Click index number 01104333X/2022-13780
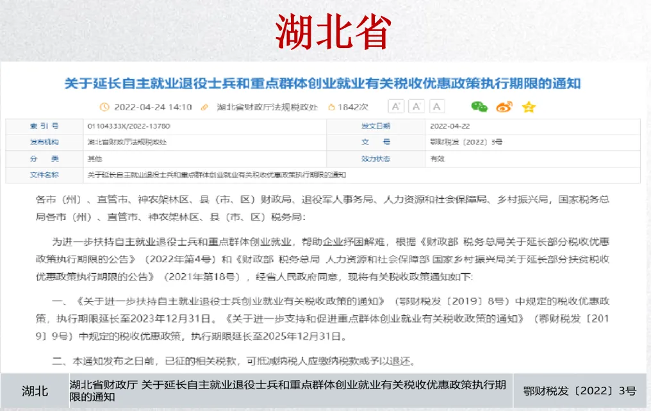The image size is (651, 411). (129, 126)
